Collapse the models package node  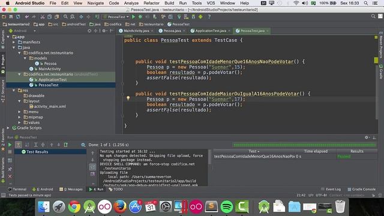tap(25, 58)
